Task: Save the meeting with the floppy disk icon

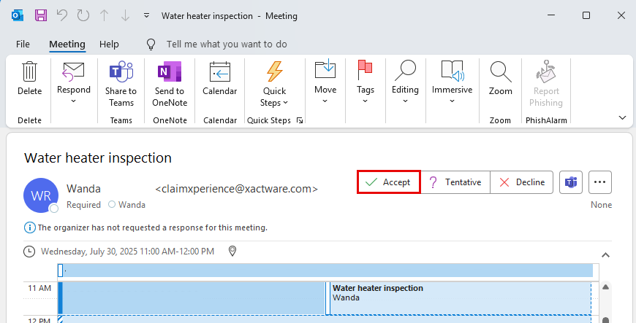Action: click(x=40, y=16)
